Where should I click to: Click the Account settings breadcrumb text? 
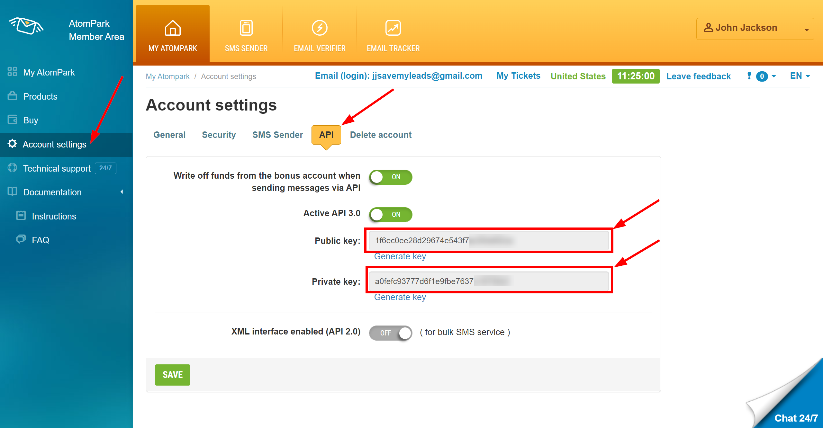click(x=229, y=76)
